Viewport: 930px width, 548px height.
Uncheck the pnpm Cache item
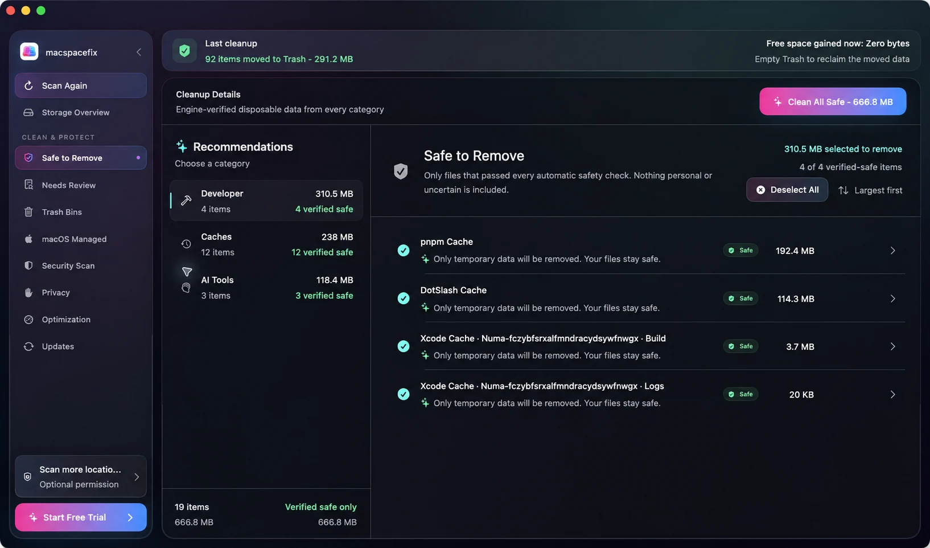(x=404, y=251)
